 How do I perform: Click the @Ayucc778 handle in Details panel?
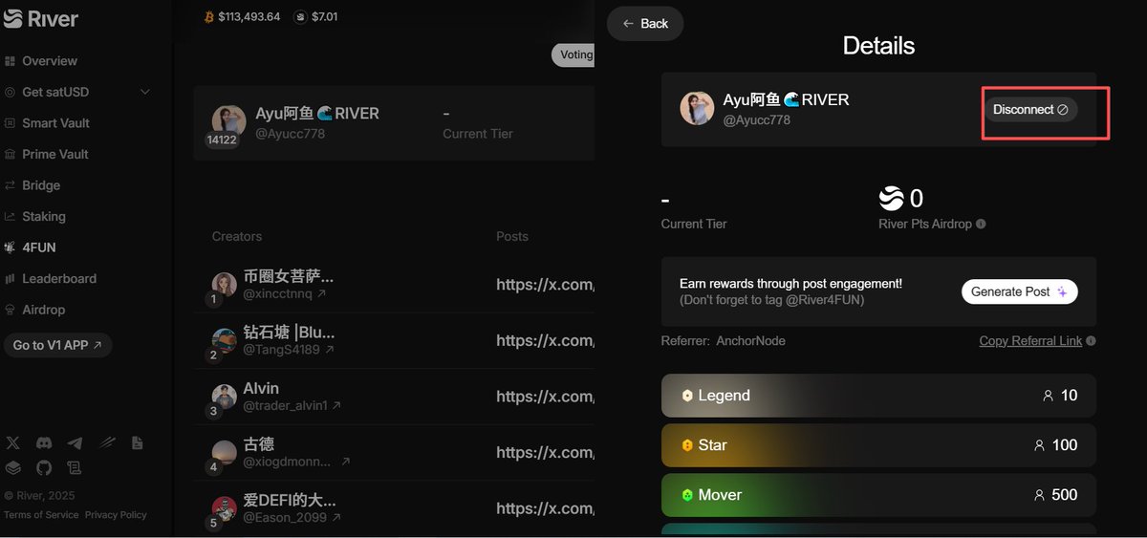pyautogui.click(x=756, y=120)
